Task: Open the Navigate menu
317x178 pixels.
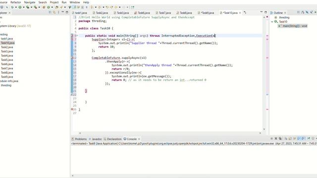Action: click(x=30, y=2)
